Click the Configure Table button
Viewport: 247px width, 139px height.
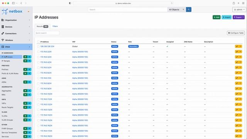pyautogui.click(x=236, y=33)
